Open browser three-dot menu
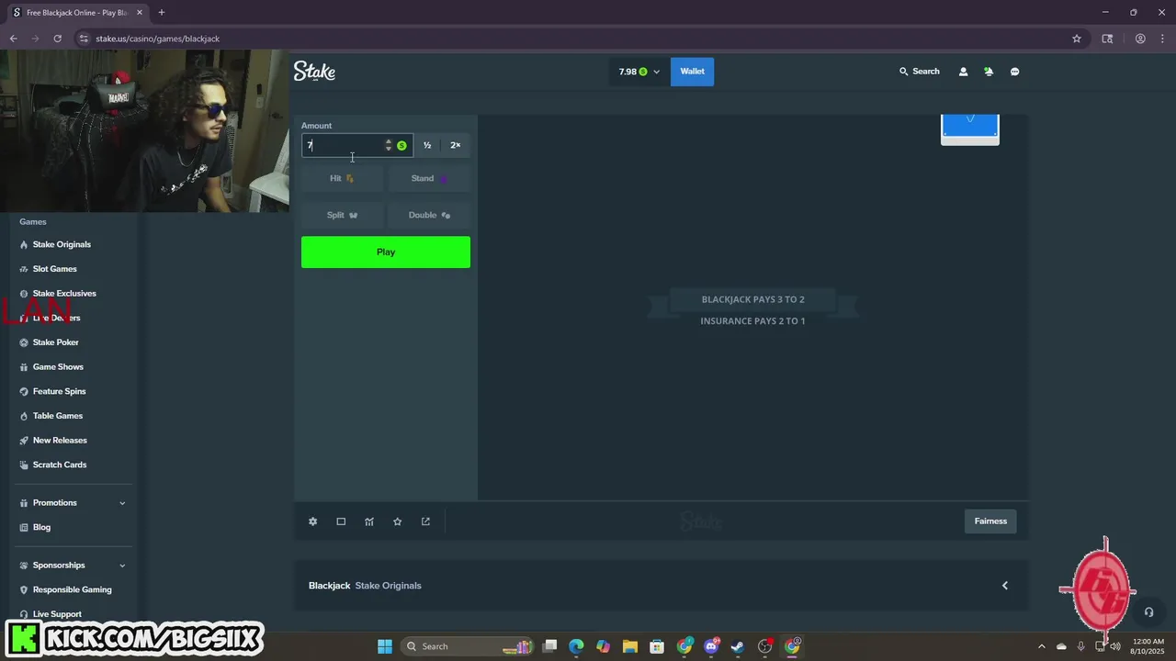 click(1162, 39)
